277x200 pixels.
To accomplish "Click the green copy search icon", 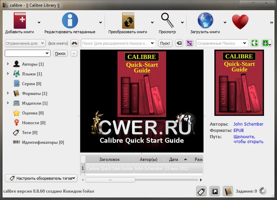I will pos(254,43).
